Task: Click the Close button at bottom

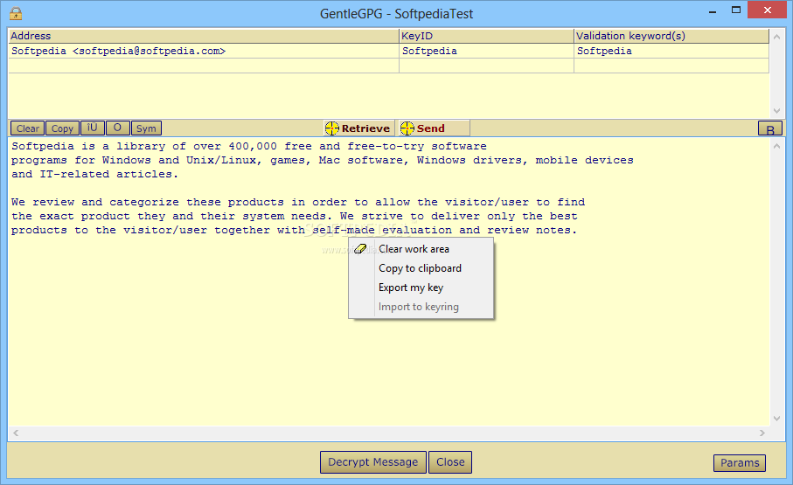Action: pyautogui.click(x=450, y=462)
